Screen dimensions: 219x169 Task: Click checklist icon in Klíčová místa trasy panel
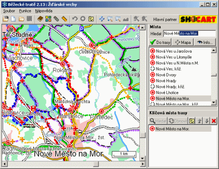click(x=192, y=121)
